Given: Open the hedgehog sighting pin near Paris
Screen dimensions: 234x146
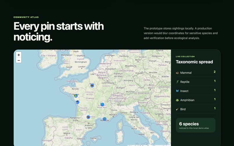Looking at the screenshot, I should coord(92,85).
